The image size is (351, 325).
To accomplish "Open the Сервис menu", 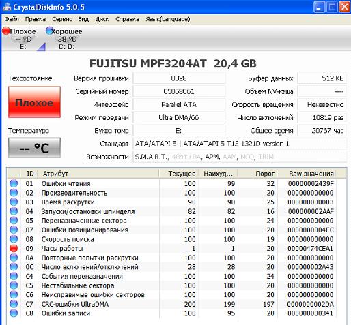I will tap(62, 19).
